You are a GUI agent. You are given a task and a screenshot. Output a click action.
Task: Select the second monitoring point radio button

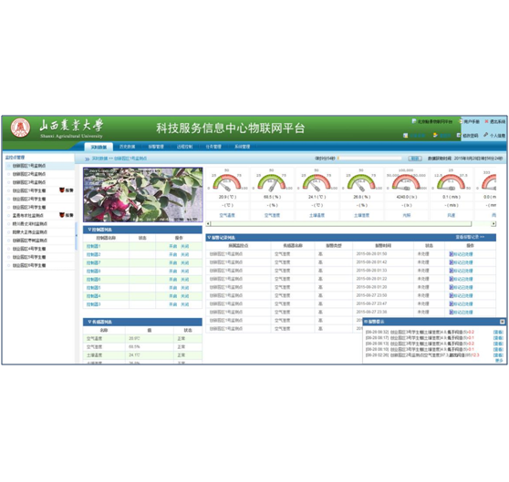click(9, 174)
